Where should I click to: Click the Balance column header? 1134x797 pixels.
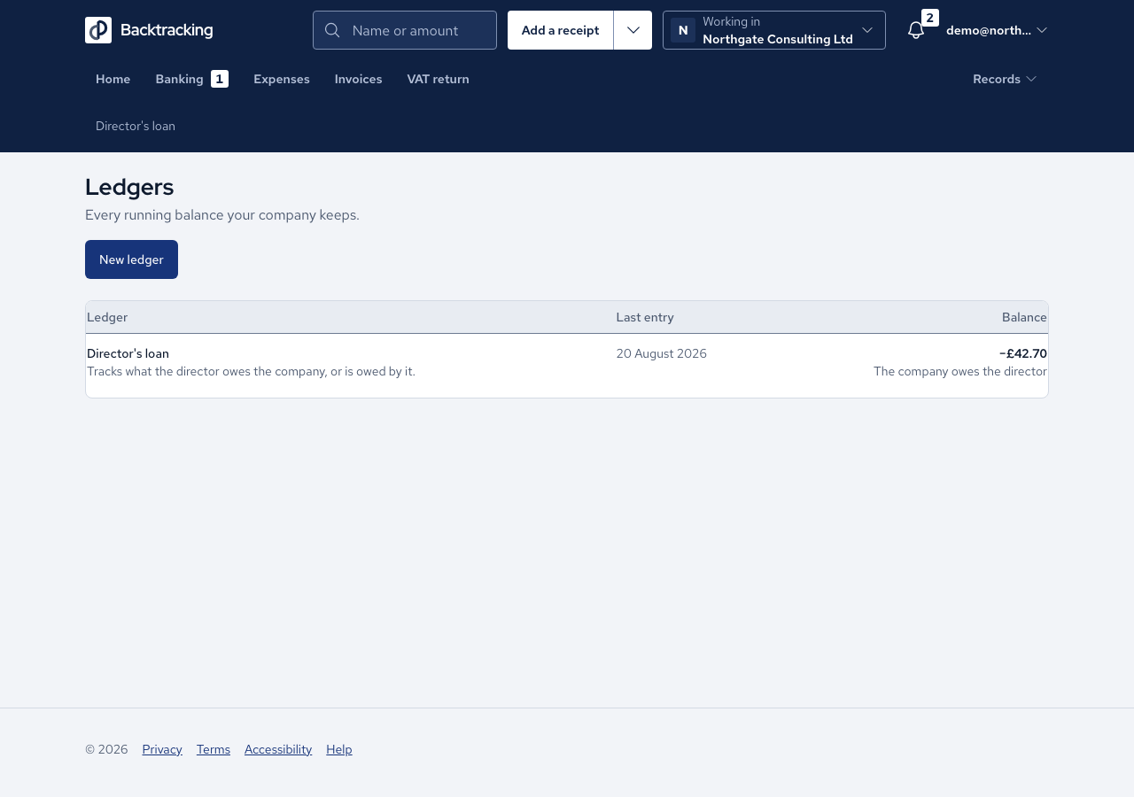pyautogui.click(x=1024, y=317)
